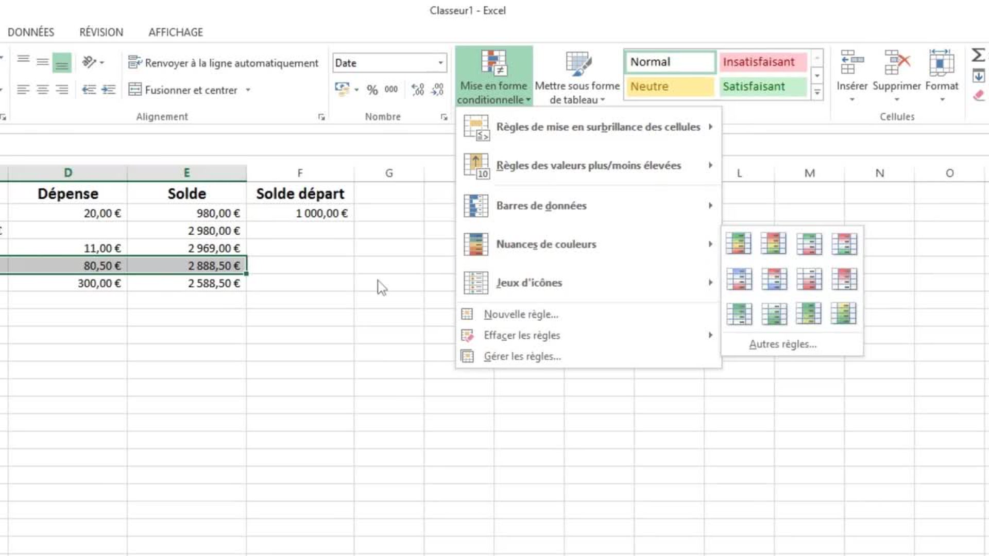Screen dimensions: 989x556
Task: Open the Date number format dropdown
Action: [440, 63]
